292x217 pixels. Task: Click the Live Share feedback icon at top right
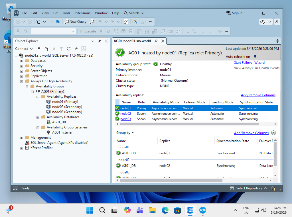[277, 22]
